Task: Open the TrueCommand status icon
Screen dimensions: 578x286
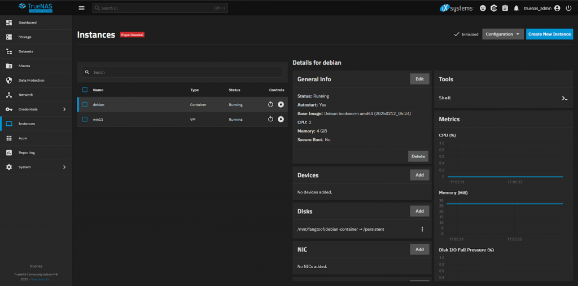Action: [493, 8]
